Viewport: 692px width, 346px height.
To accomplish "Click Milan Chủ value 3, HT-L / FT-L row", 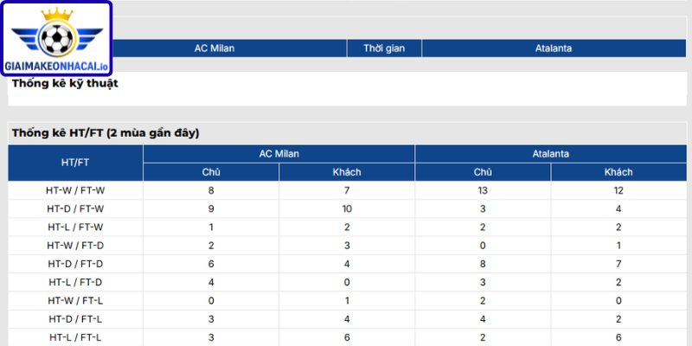I will point(211,337).
